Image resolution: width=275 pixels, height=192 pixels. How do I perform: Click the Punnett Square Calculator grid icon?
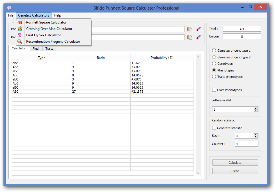20,22
